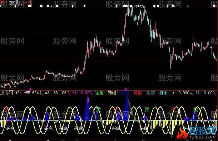
Task: Click the 平安银行 stock name title
Action: [x=15, y=2]
